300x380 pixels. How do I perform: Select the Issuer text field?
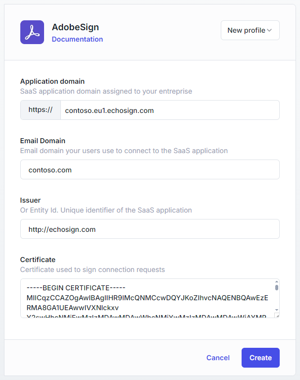point(150,229)
